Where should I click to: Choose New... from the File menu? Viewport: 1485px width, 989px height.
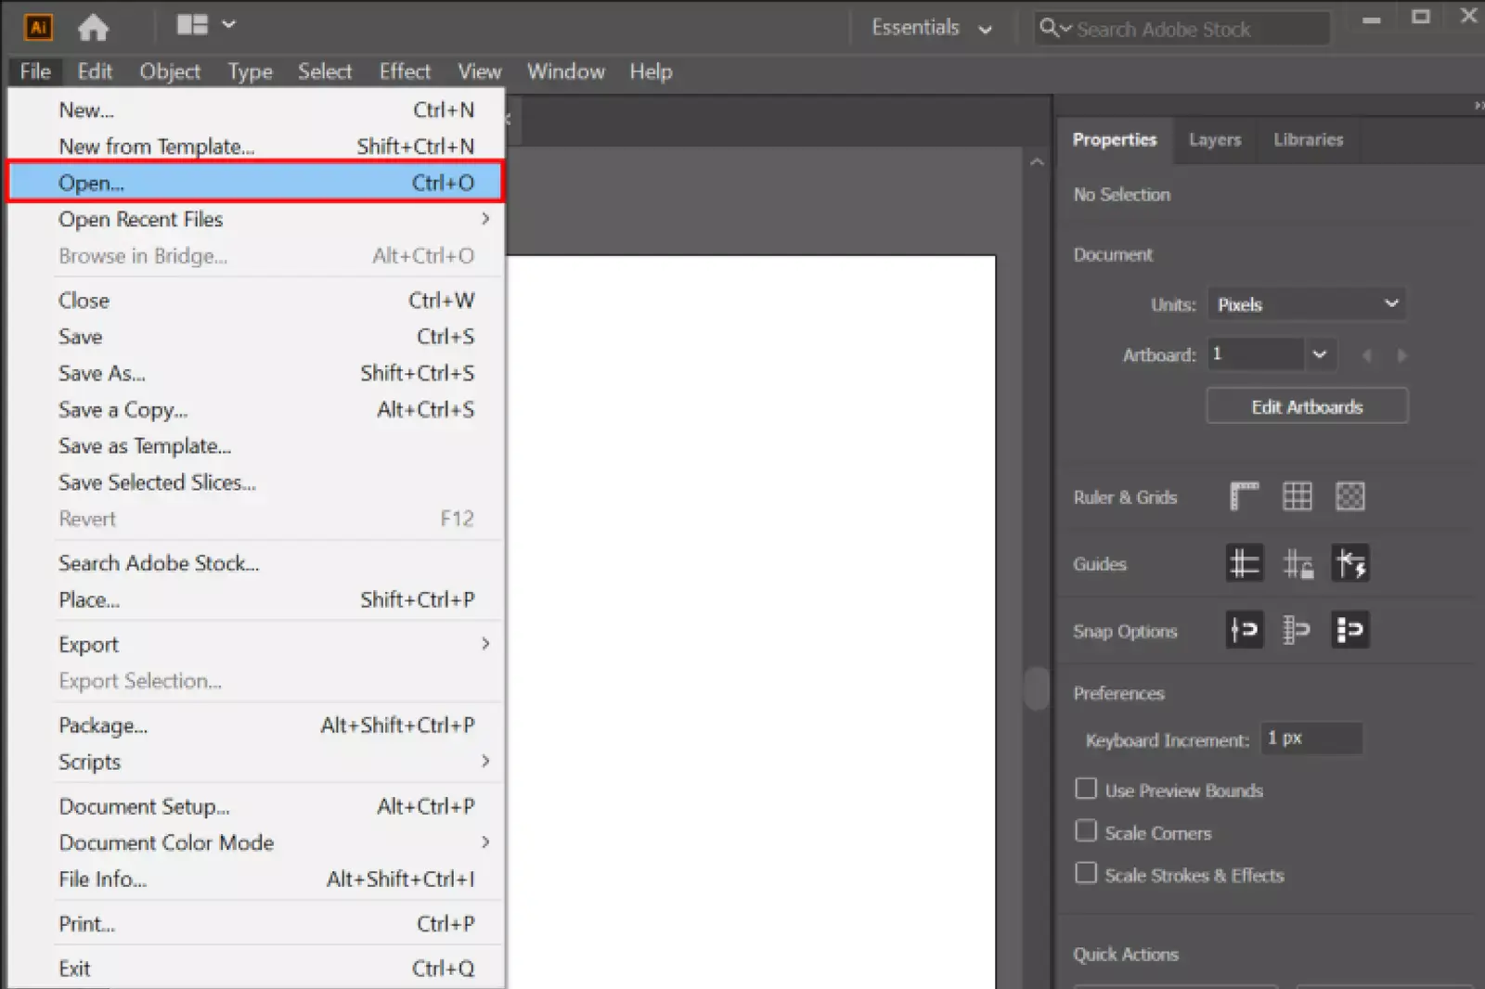pos(256,109)
